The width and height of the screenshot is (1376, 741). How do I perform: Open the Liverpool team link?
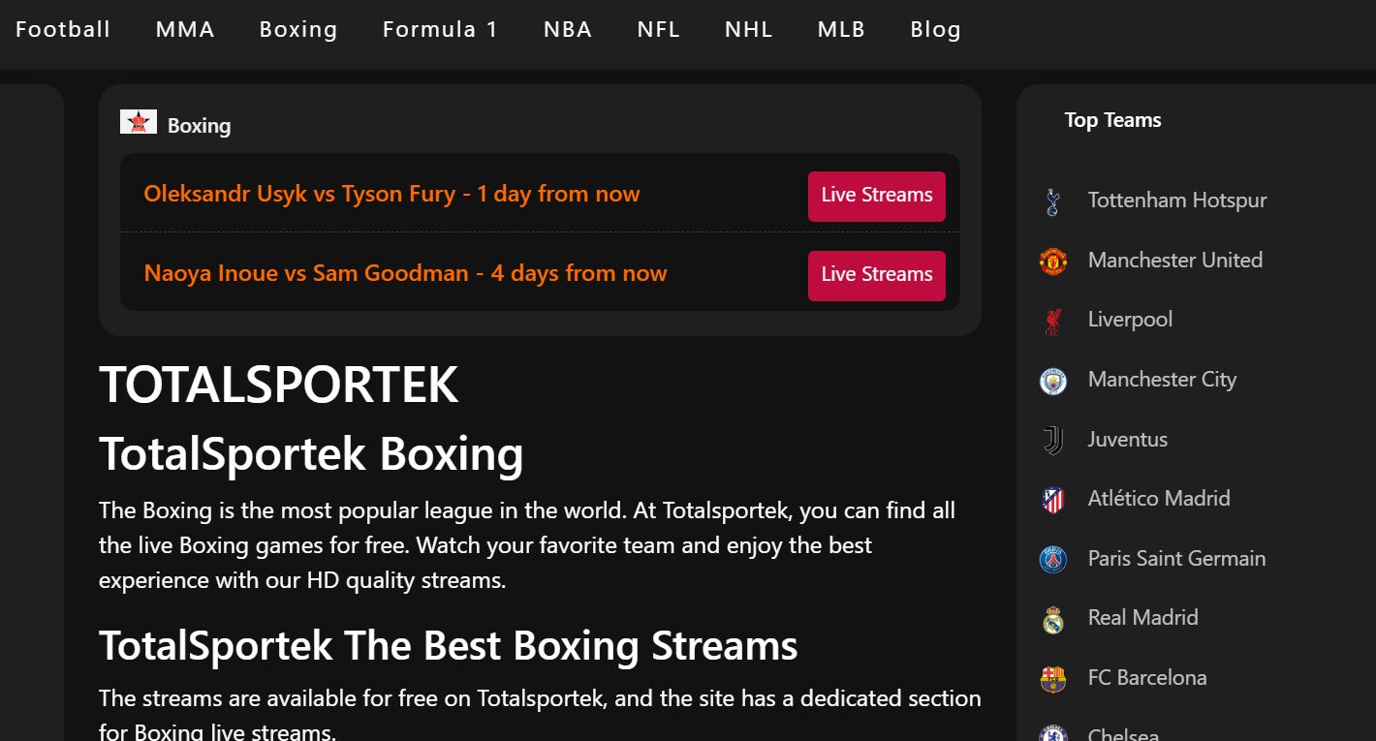[1130, 320]
